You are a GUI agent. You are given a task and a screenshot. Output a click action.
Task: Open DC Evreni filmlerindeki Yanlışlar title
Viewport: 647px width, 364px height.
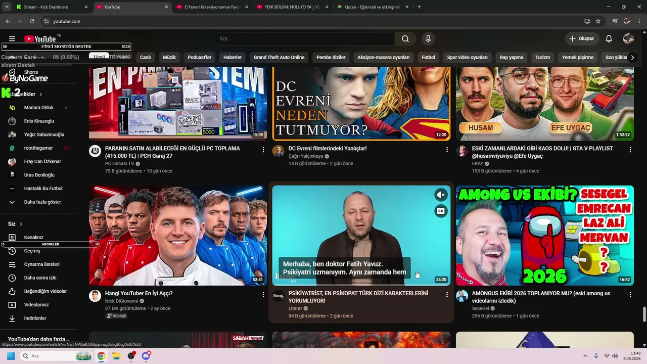pos(328,149)
